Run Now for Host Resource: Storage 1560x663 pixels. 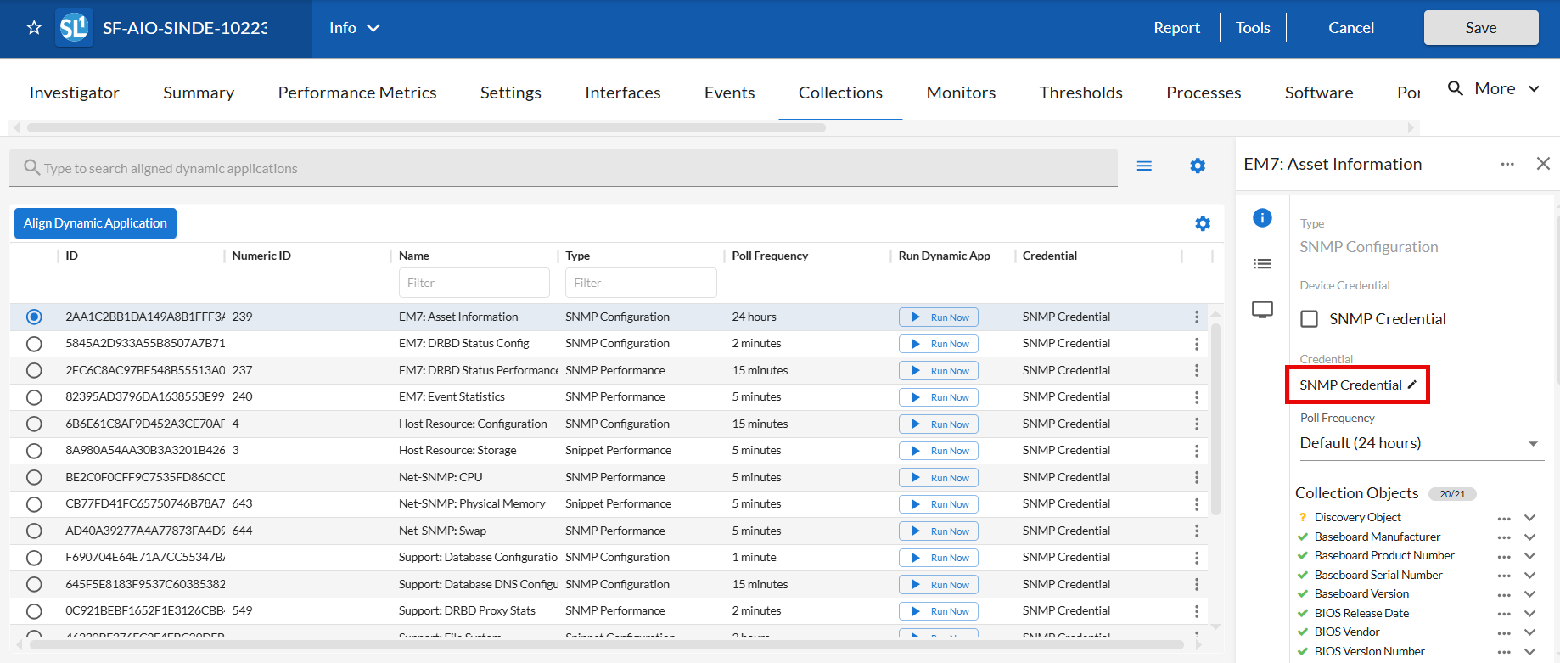(x=938, y=451)
